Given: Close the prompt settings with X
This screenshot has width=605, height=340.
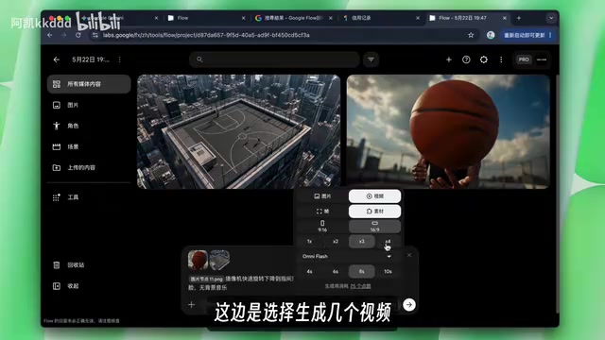Looking at the screenshot, I should point(409,255).
